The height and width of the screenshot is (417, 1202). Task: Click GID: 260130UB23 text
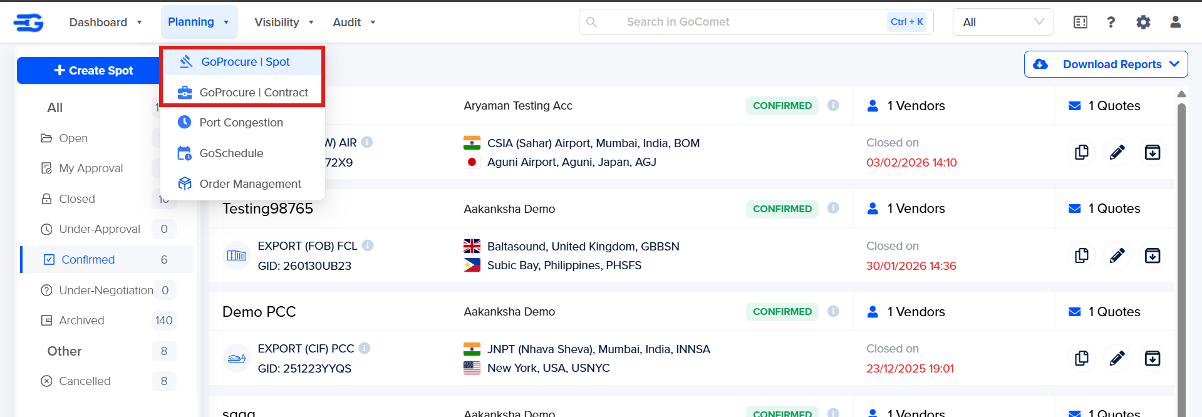304,265
